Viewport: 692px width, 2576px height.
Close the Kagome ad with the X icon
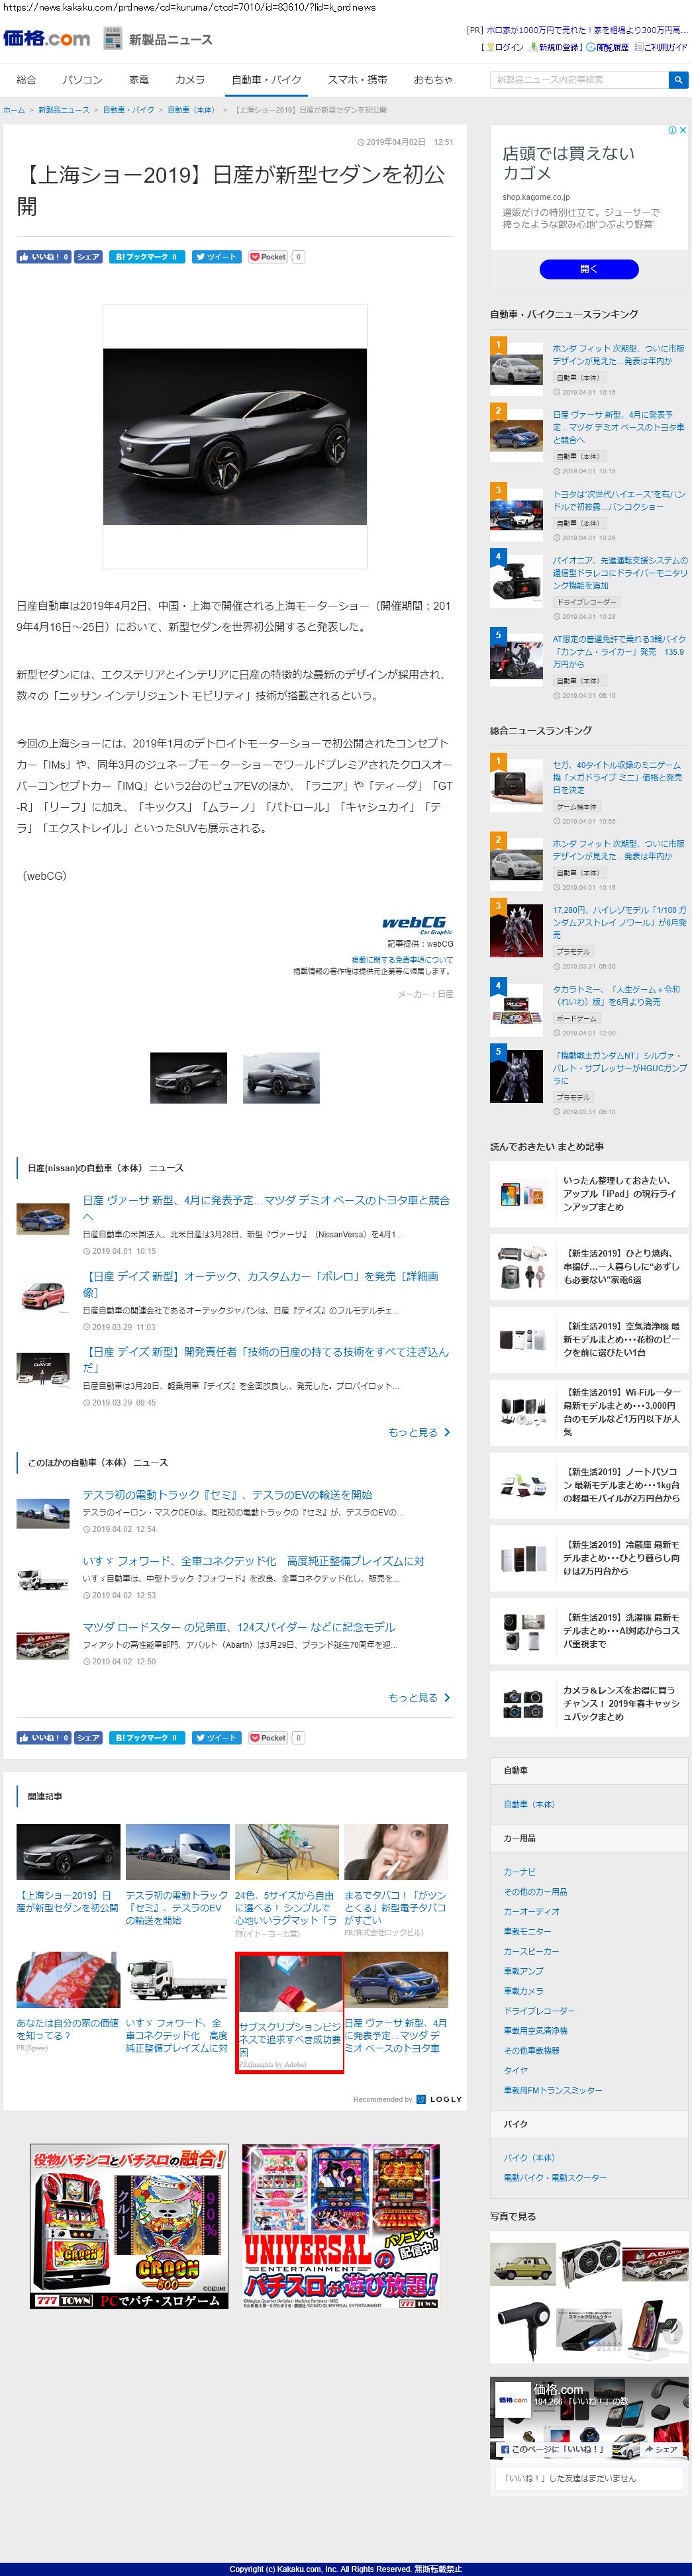683,130
